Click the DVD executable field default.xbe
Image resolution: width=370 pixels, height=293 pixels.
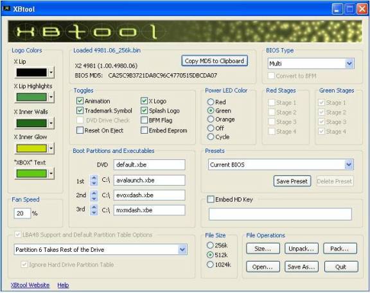coord(150,164)
